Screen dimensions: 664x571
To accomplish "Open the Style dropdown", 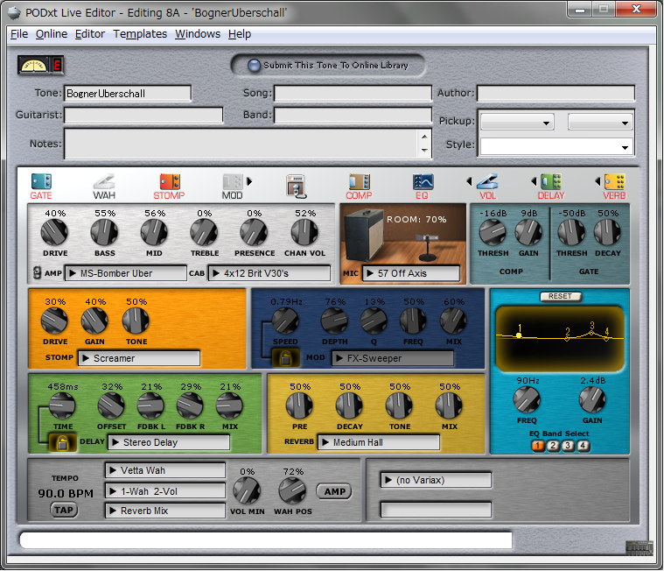I will pos(556,146).
